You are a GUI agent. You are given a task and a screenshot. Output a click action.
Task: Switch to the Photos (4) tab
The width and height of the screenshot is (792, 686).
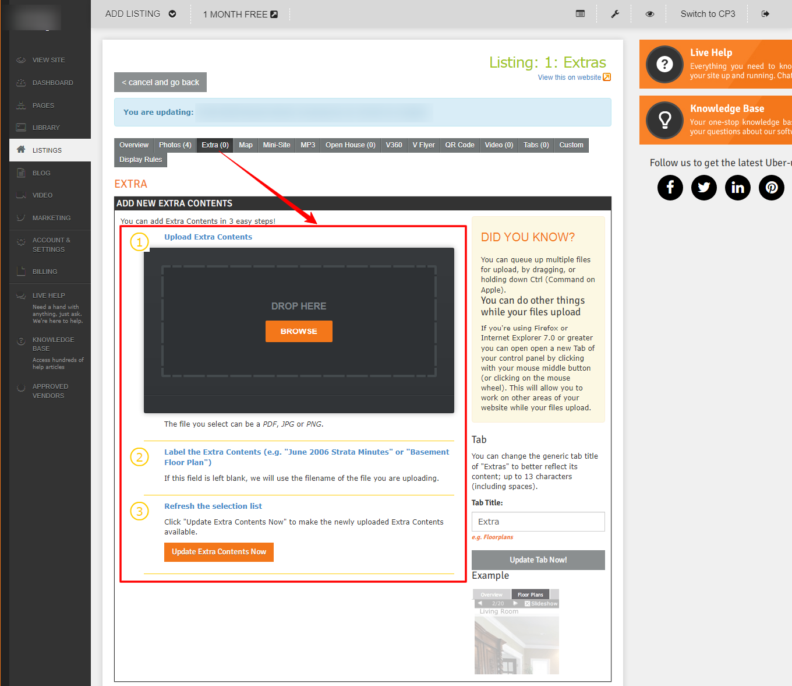(175, 145)
